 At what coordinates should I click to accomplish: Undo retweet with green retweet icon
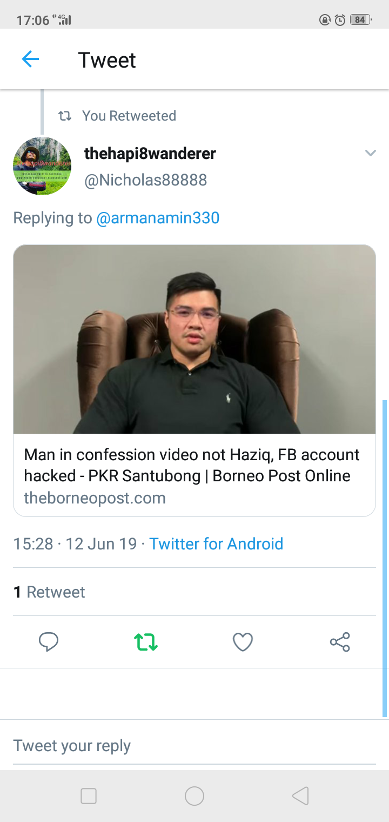pyautogui.click(x=145, y=642)
